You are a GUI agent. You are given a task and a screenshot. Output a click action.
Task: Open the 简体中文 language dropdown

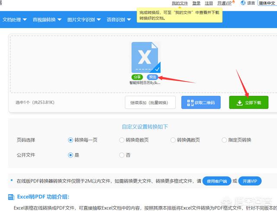point(267,3)
